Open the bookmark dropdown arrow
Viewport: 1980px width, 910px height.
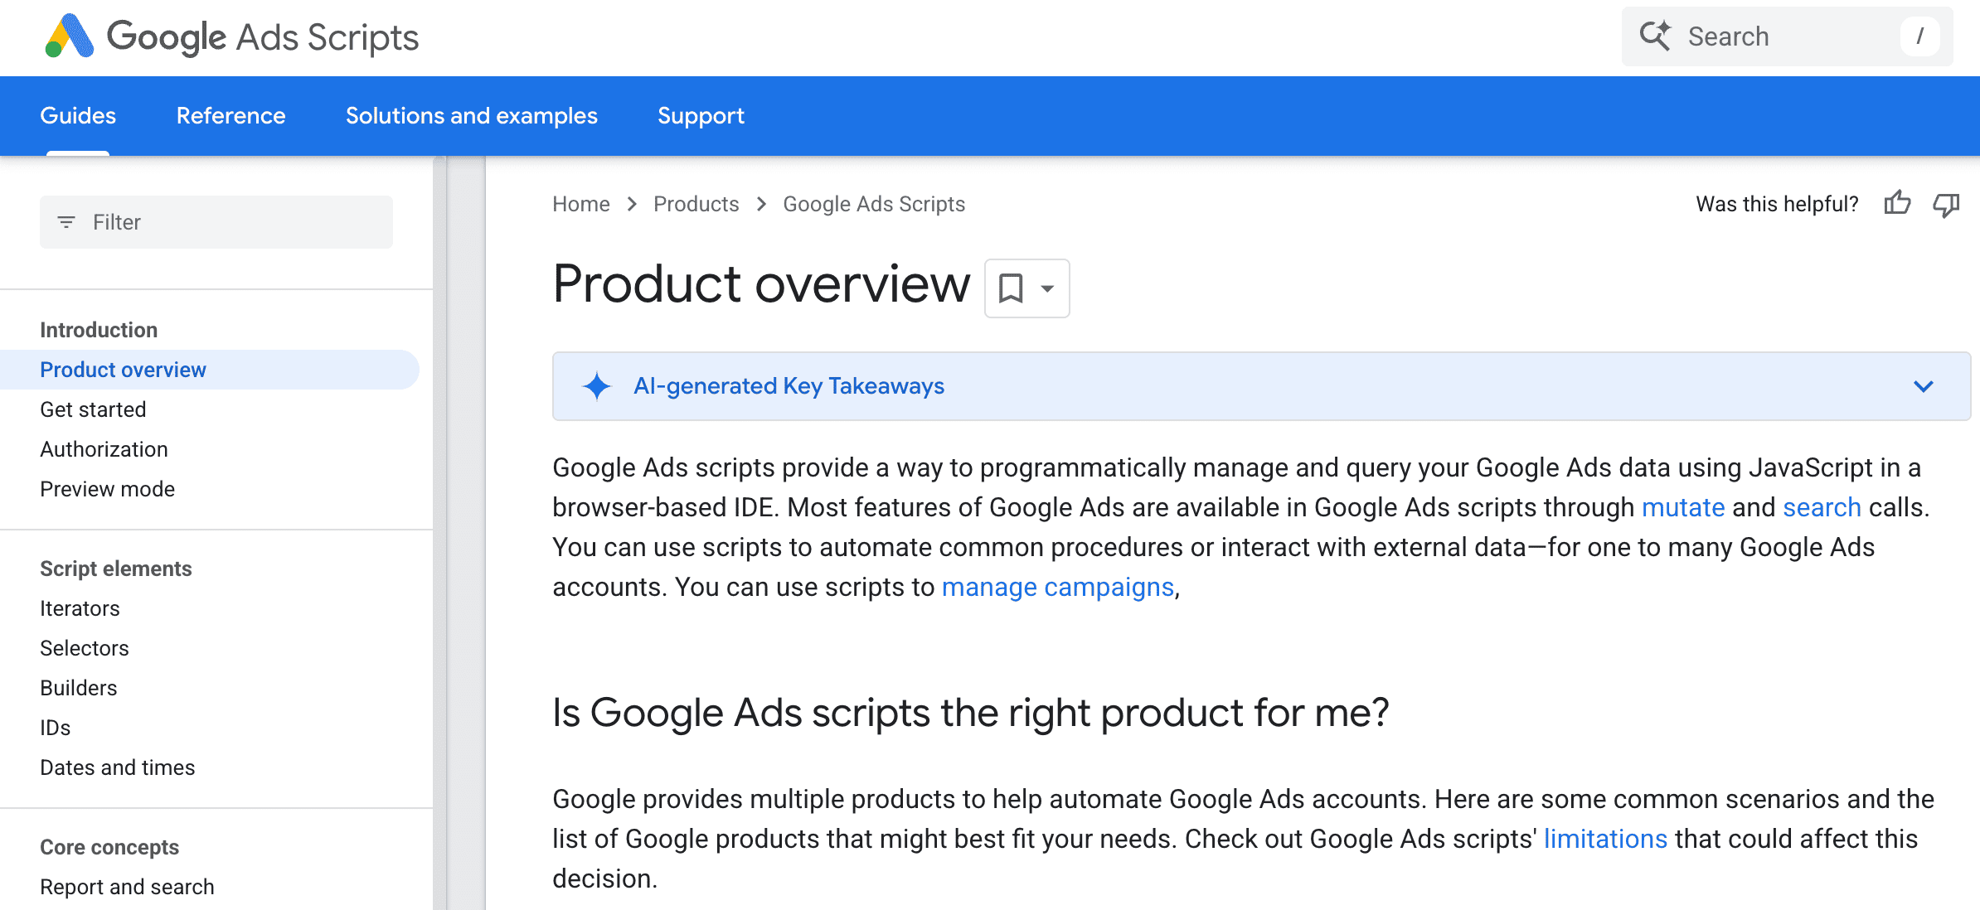(1046, 288)
